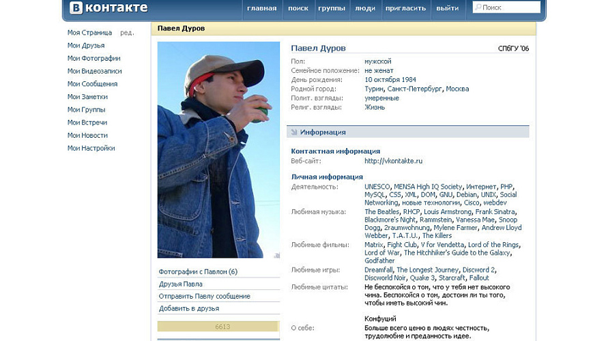The image size is (606, 341).
Task: Click Отправить Павлу сообщение
Action: (x=205, y=296)
